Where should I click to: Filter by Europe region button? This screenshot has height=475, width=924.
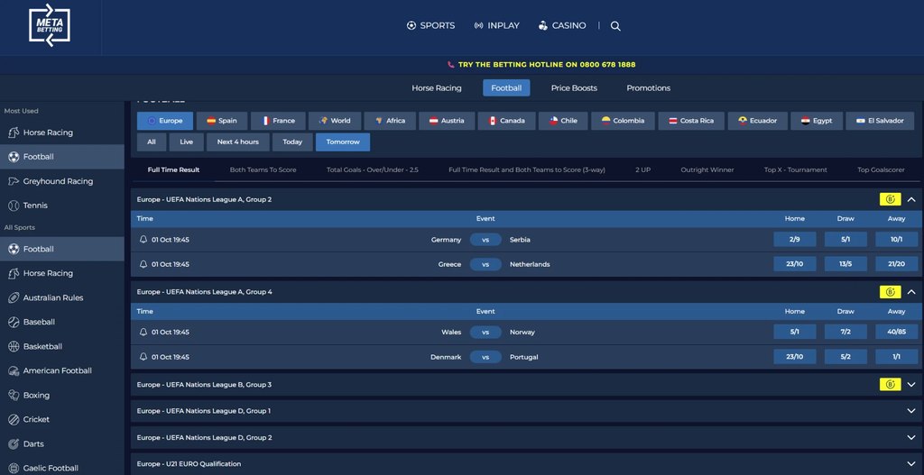click(x=165, y=121)
